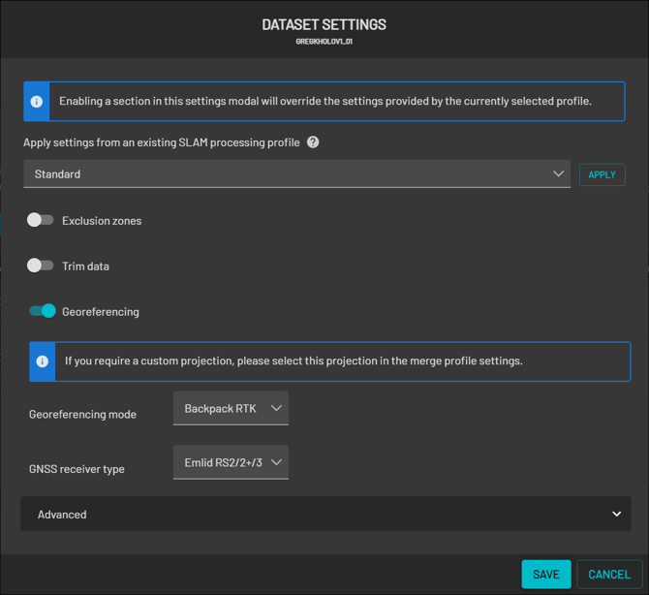Click chevron arrow on profile dropdown
The image size is (649, 595).
tap(558, 174)
